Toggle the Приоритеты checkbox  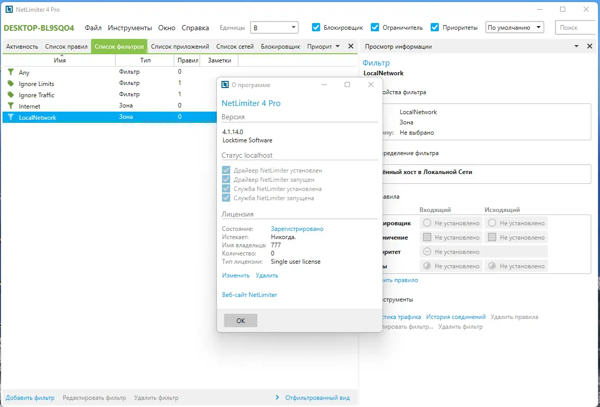[435, 27]
